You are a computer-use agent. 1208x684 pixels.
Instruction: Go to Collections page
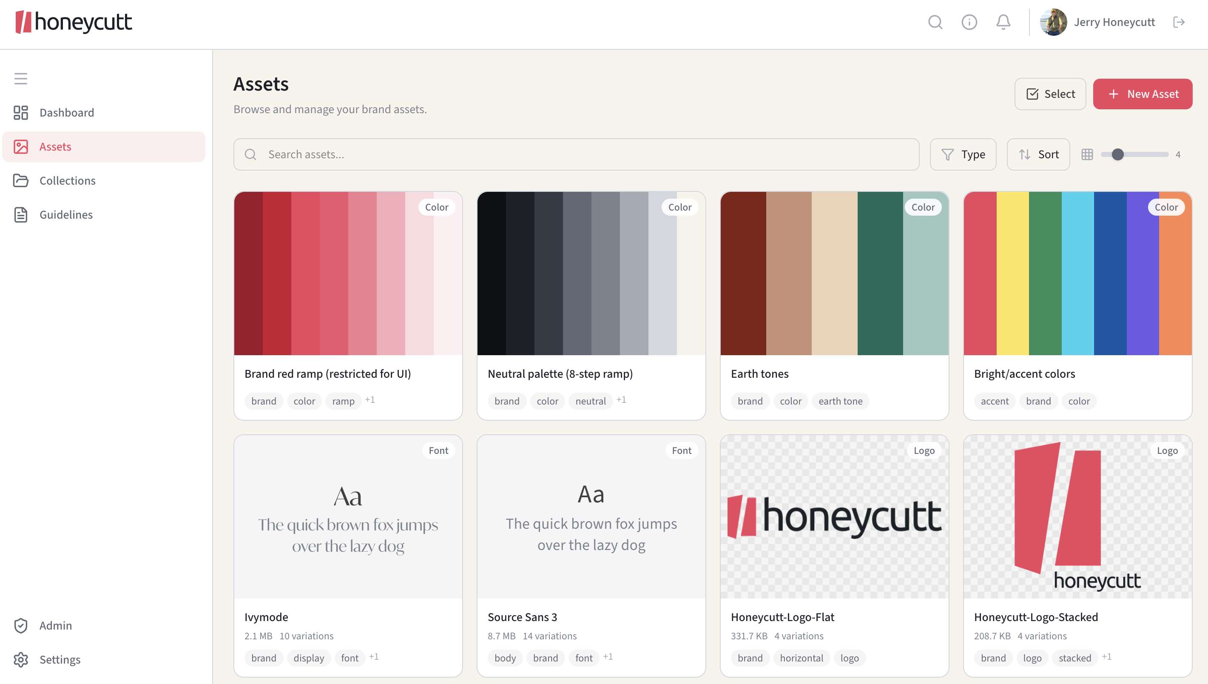point(104,181)
